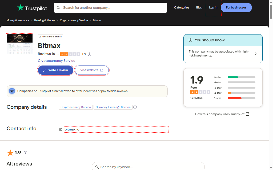This screenshot has width=273, height=170.
Task: Click the Write a review button
Action: tap(55, 70)
